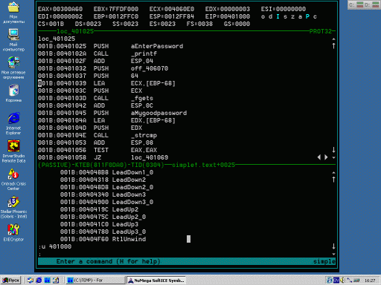Open the Start menu button
The image size is (381, 285).
click(10, 281)
